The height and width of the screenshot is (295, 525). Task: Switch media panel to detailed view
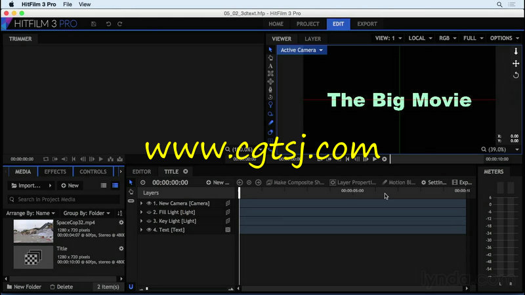pos(115,186)
